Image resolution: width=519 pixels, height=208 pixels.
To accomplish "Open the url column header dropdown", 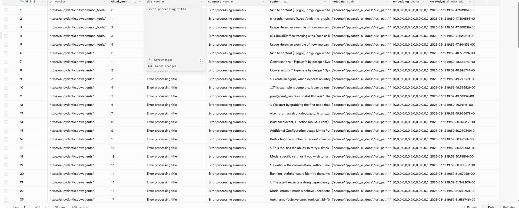I will [105, 2].
